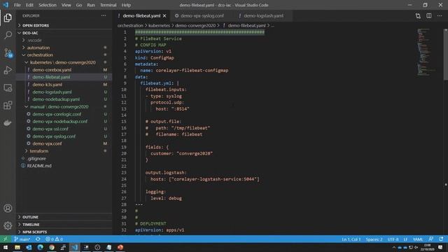Screen dimensions: 448x252
Task: Launch Google Chrome from the taskbar
Action: point(52,247)
